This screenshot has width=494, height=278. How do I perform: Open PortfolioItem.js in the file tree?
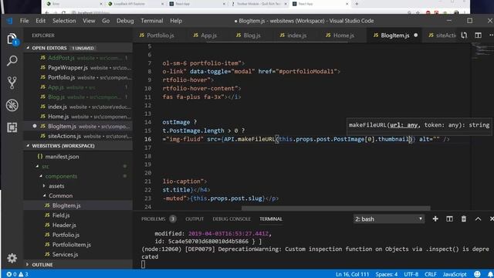[x=78, y=244]
